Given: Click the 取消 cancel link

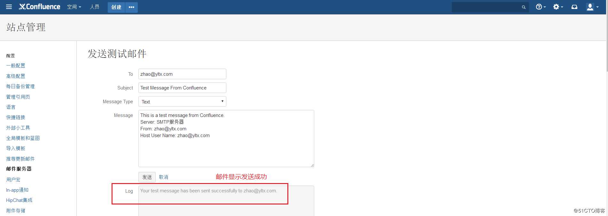Looking at the screenshot, I should (164, 177).
